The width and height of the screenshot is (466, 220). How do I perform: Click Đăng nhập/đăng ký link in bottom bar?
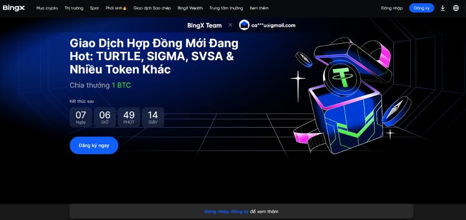click(x=226, y=212)
